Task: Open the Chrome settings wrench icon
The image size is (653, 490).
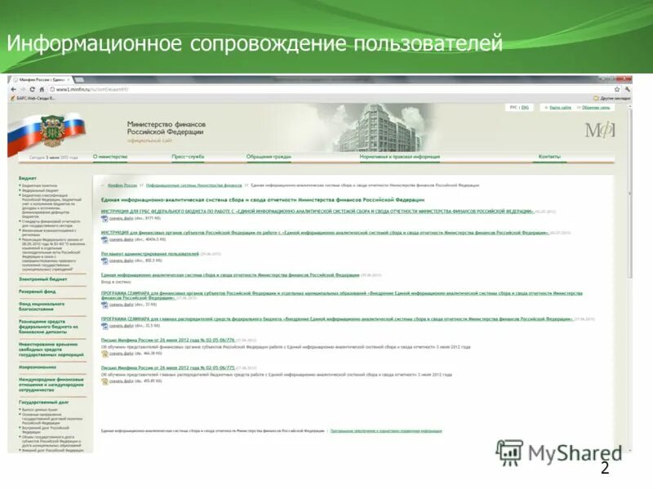Action: 627,89
